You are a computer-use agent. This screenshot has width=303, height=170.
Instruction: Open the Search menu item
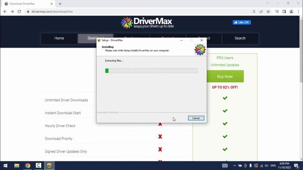(x=240, y=38)
